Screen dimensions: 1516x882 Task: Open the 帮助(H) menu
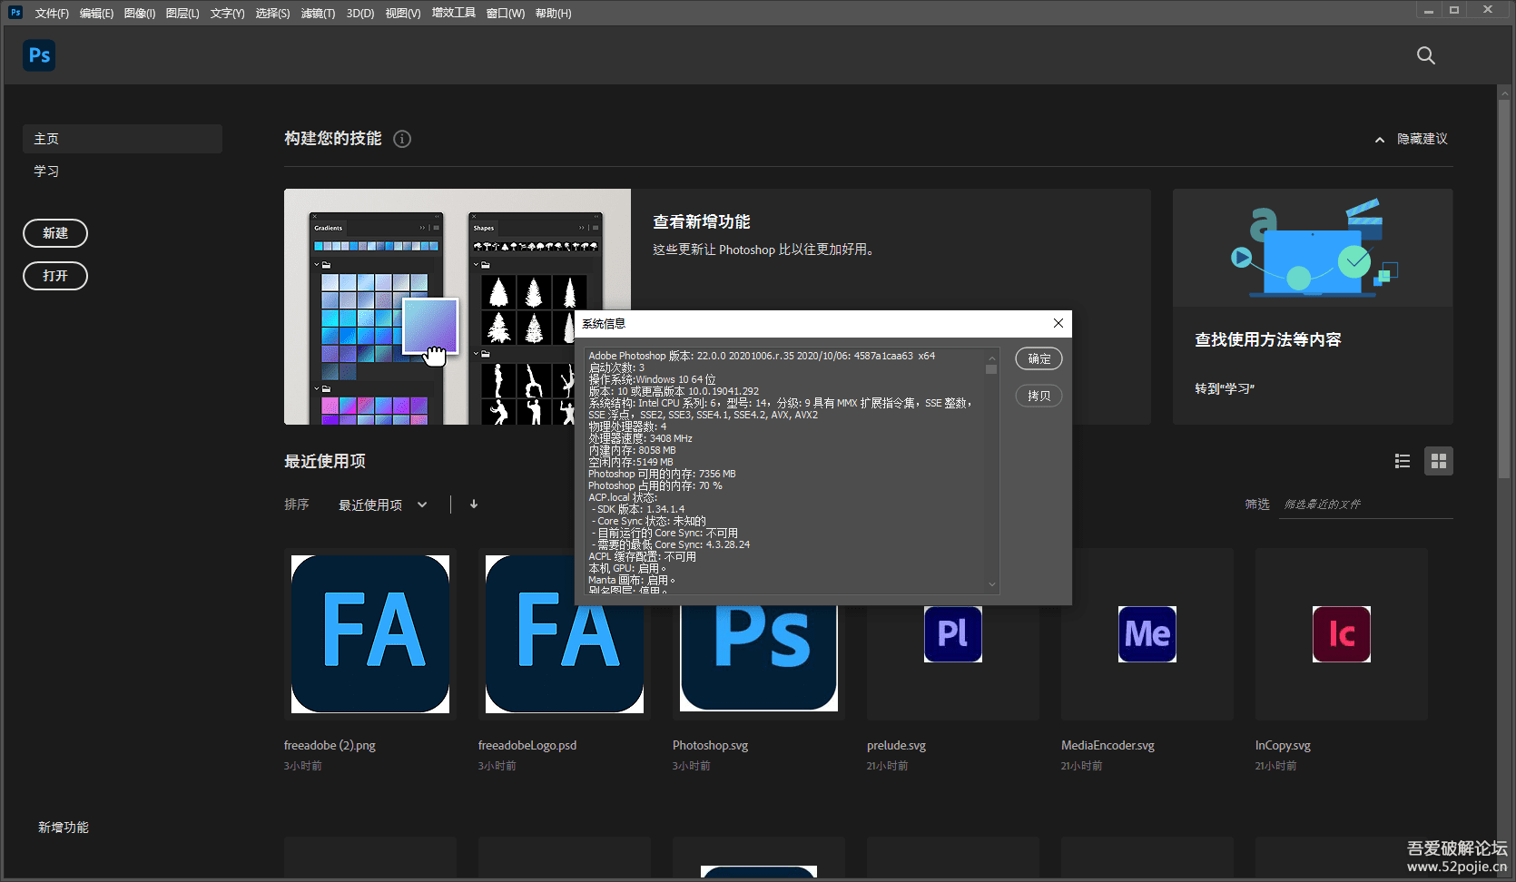[553, 13]
